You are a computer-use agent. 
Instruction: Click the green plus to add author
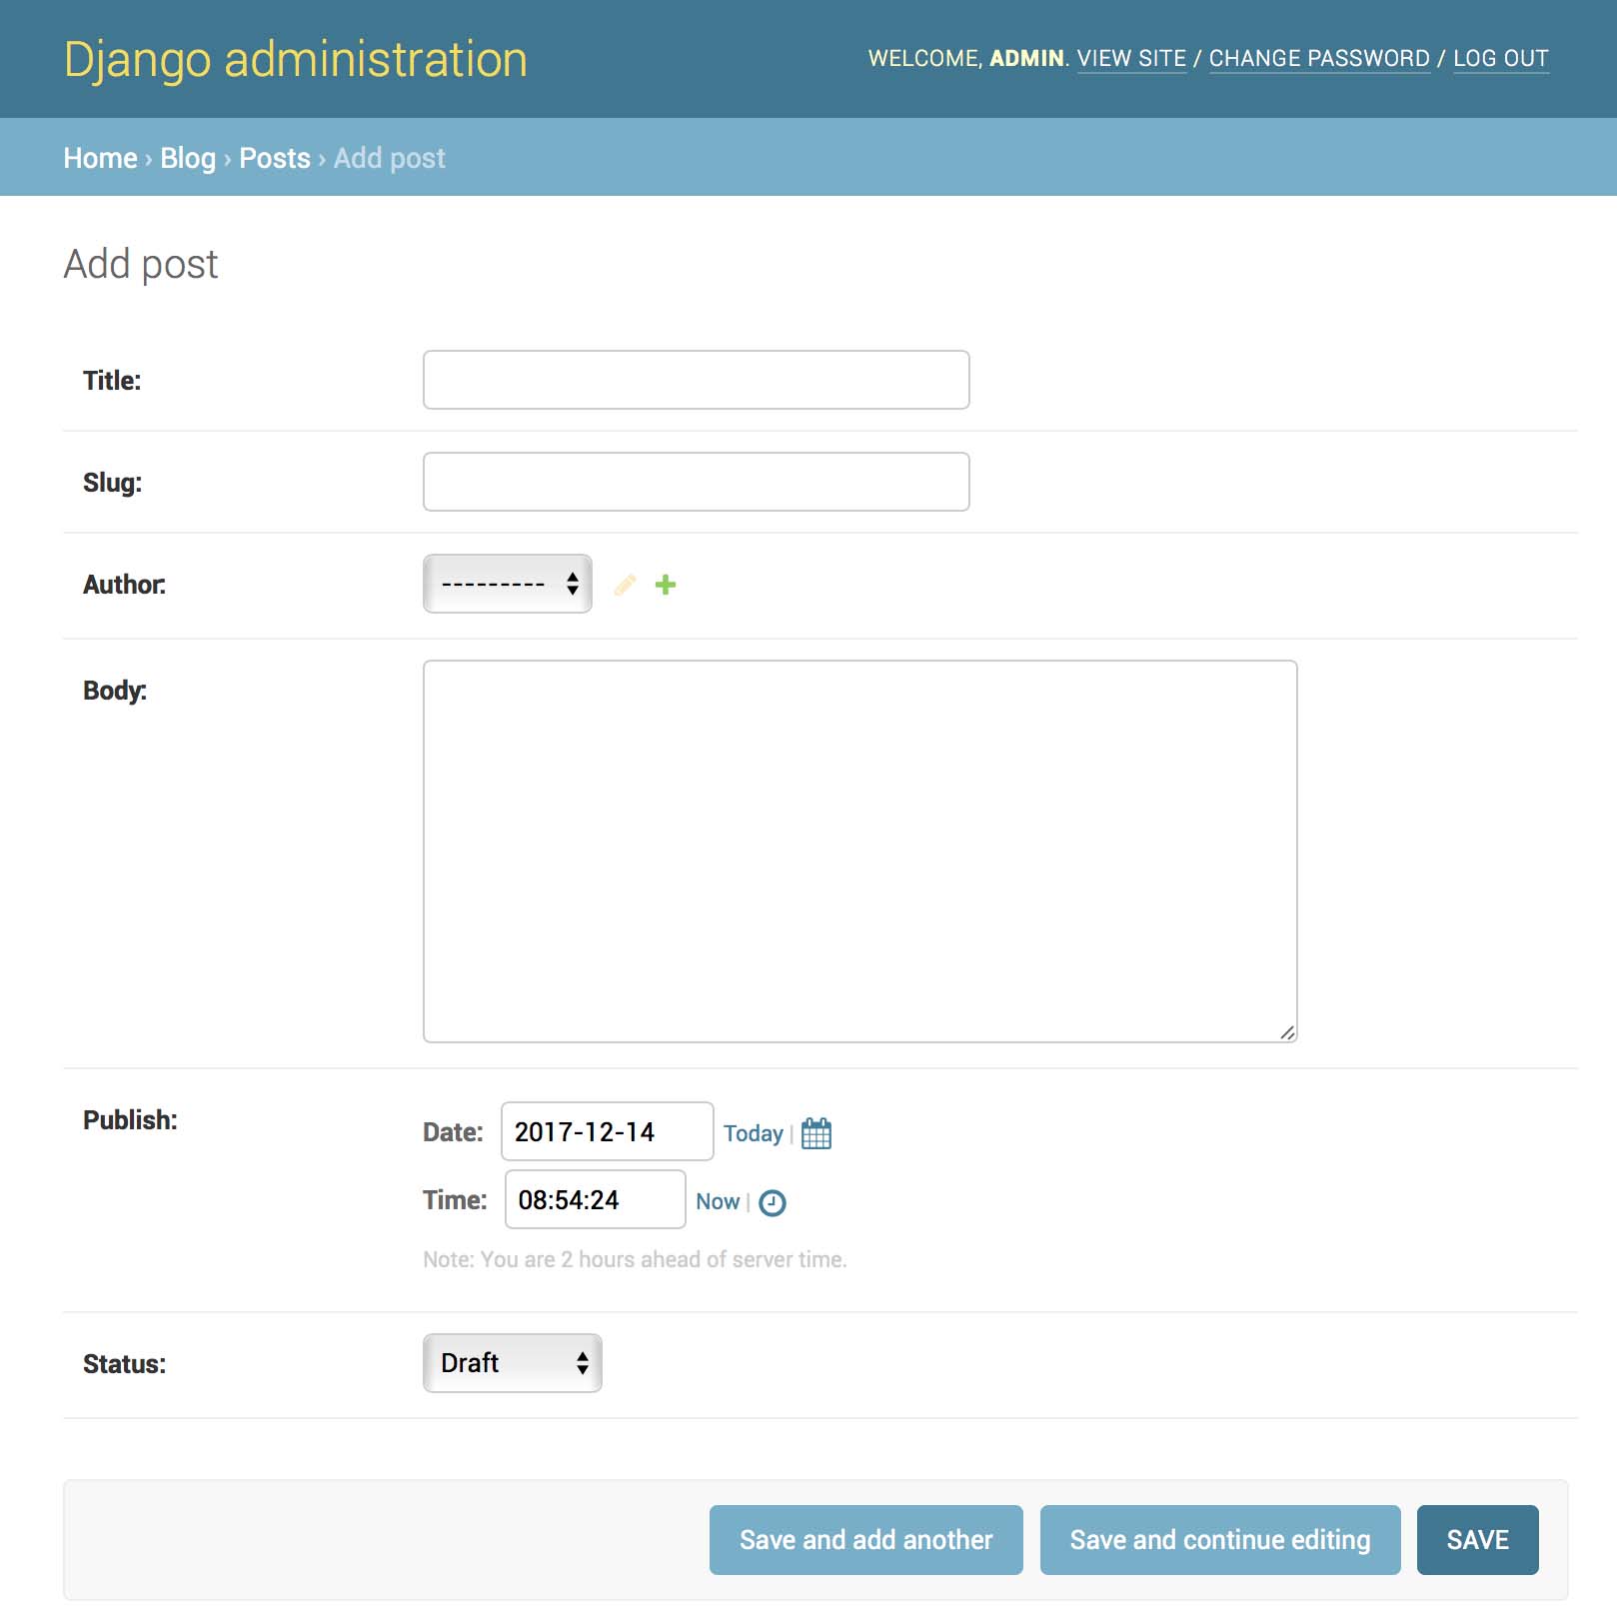(x=666, y=585)
